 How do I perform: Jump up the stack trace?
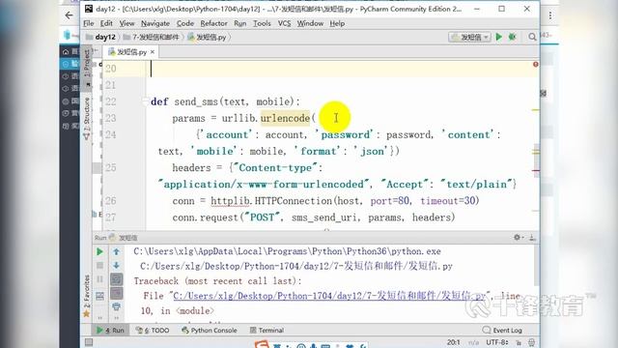pos(116,251)
